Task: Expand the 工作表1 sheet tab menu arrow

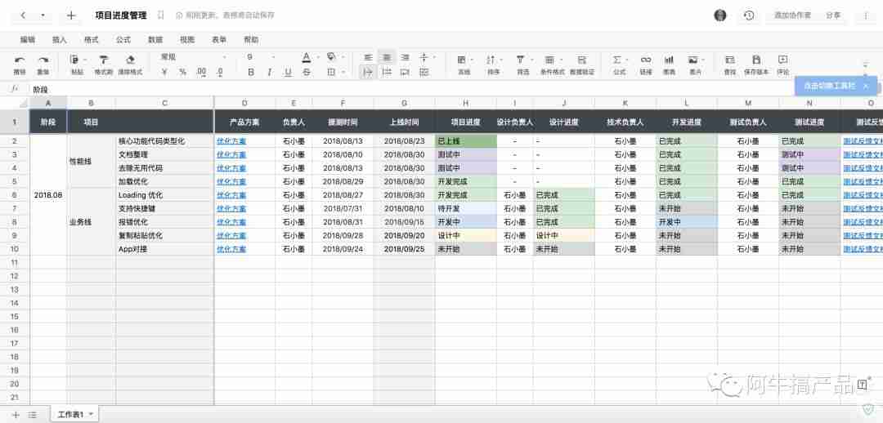Action: click(x=91, y=414)
